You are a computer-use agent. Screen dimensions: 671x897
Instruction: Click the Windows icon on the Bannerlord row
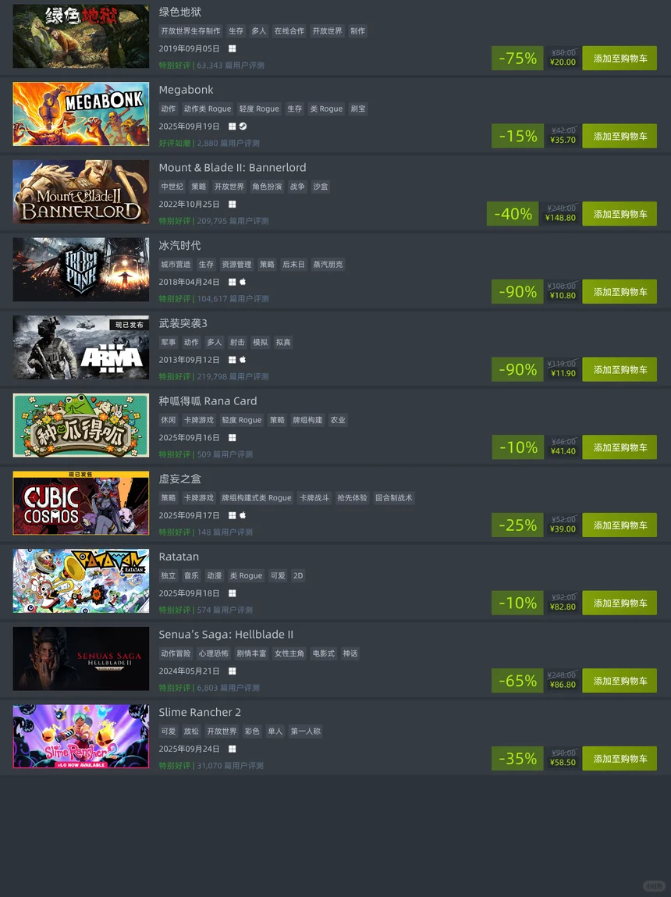tap(232, 205)
